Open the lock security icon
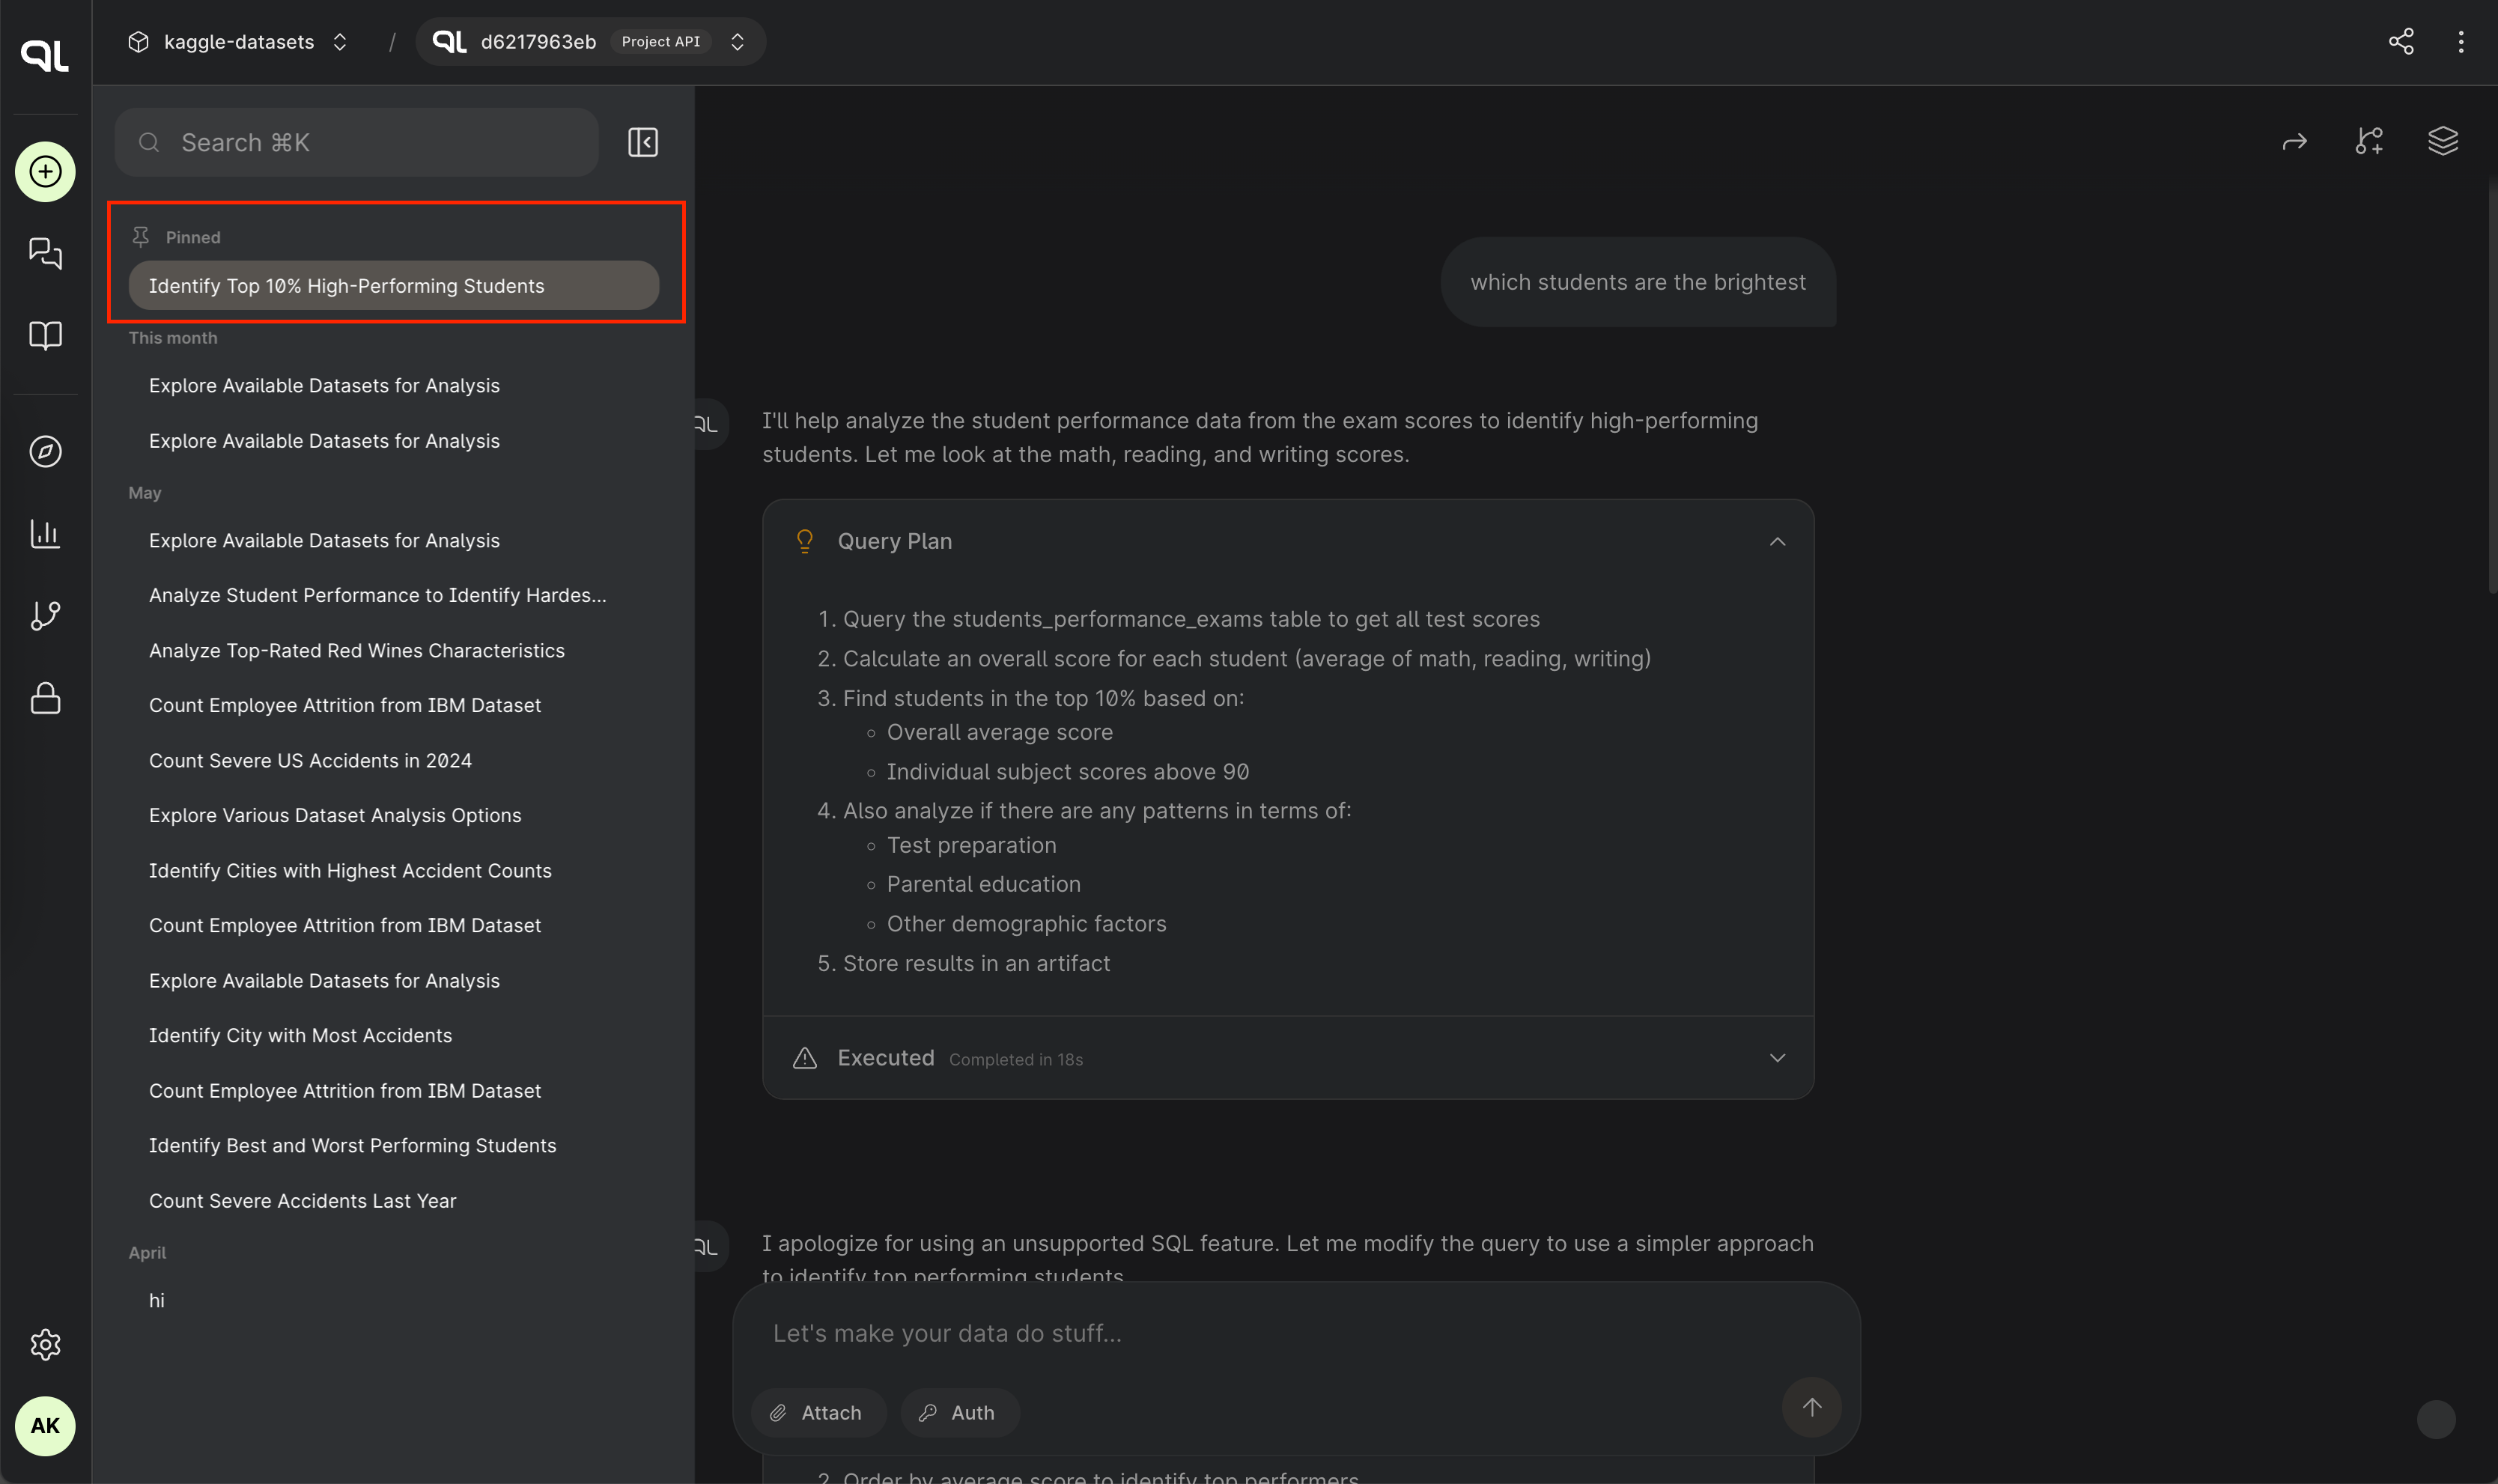 pos(45,698)
